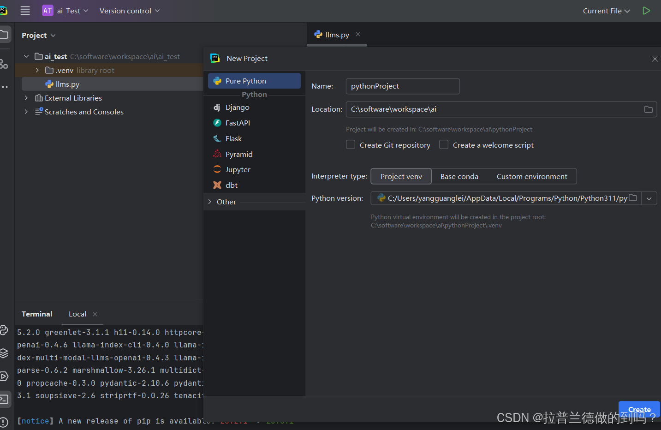Close the llms.py editor tab
This screenshot has height=430, width=661.
(358, 34)
